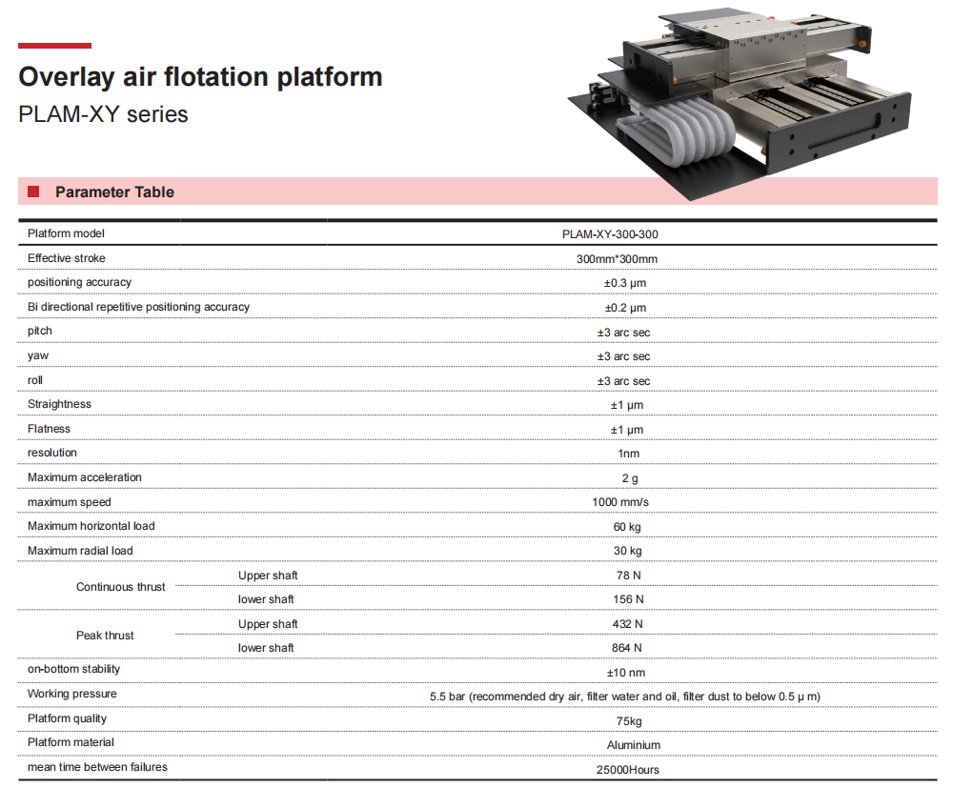Click the Continuous thrust group label
This screenshot has width=953, height=788.
[x=120, y=587]
